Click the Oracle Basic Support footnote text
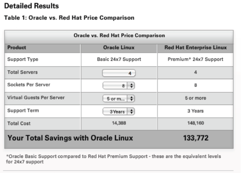This screenshot has width=241, height=173. point(113,159)
